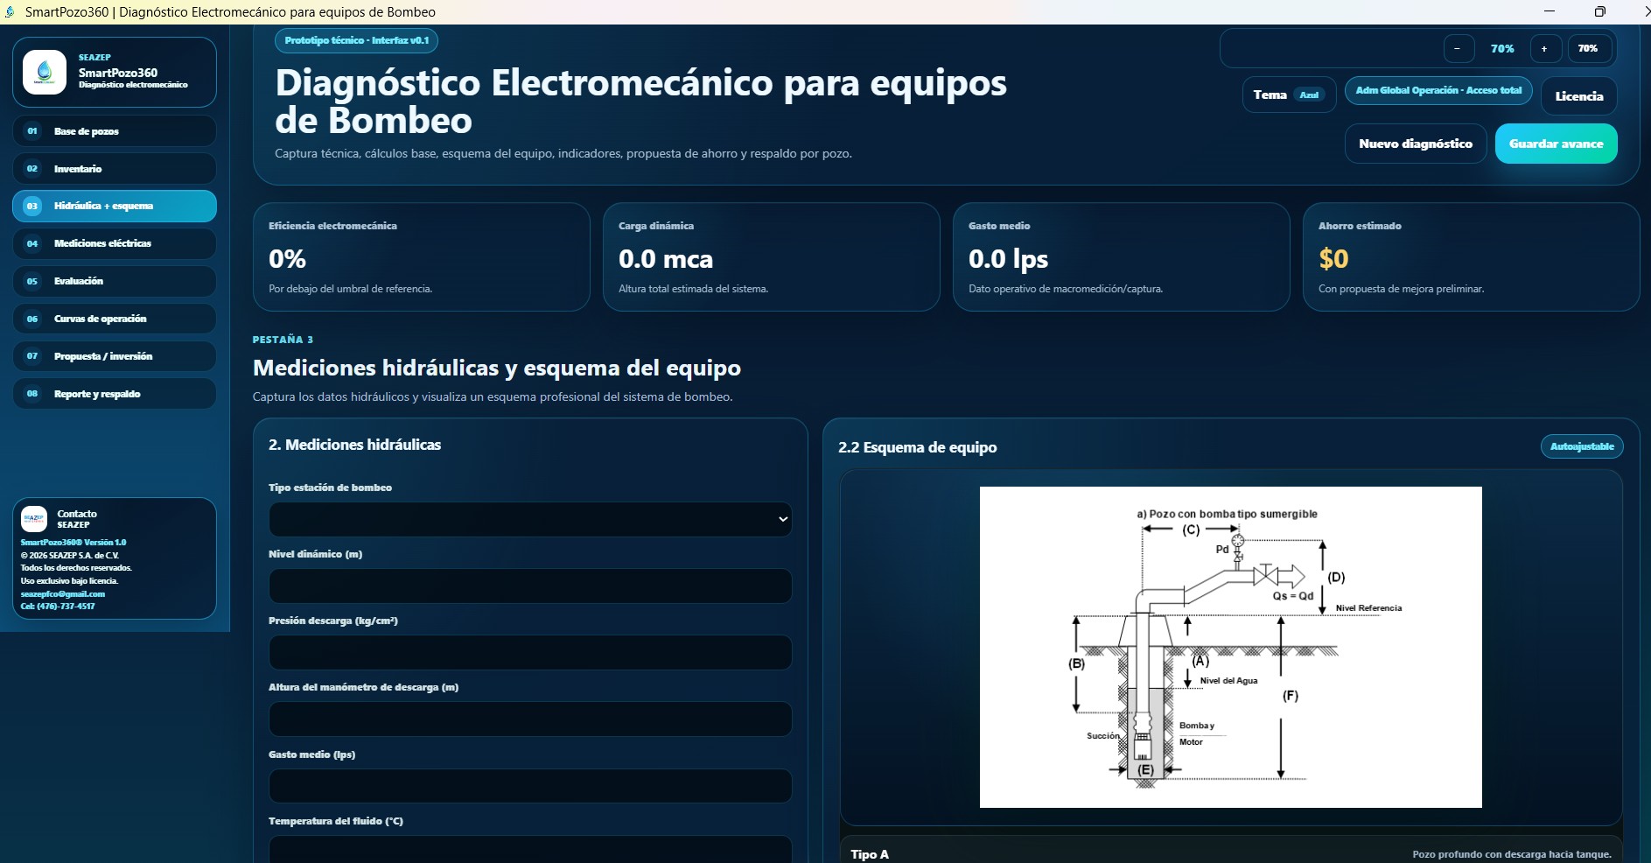The height and width of the screenshot is (863, 1651).
Task: Click the seazepfco@gmail.com email link
Action: 63,594
